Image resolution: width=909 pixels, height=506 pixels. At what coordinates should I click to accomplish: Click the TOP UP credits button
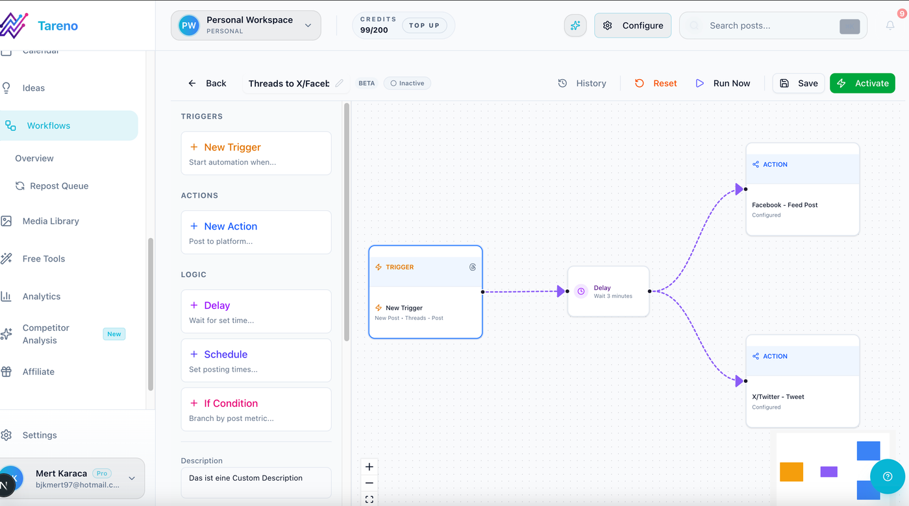click(425, 25)
